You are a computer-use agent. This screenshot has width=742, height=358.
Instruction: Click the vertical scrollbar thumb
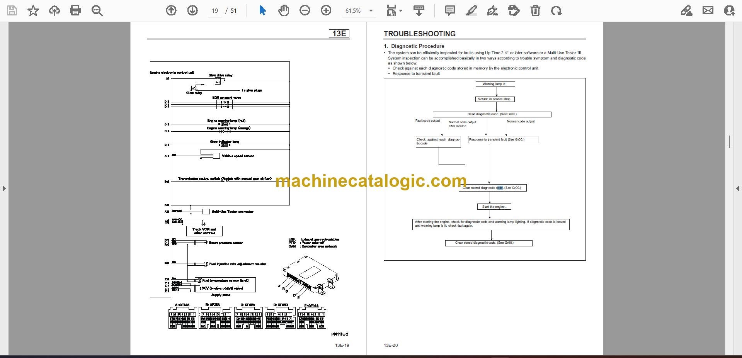(x=729, y=142)
